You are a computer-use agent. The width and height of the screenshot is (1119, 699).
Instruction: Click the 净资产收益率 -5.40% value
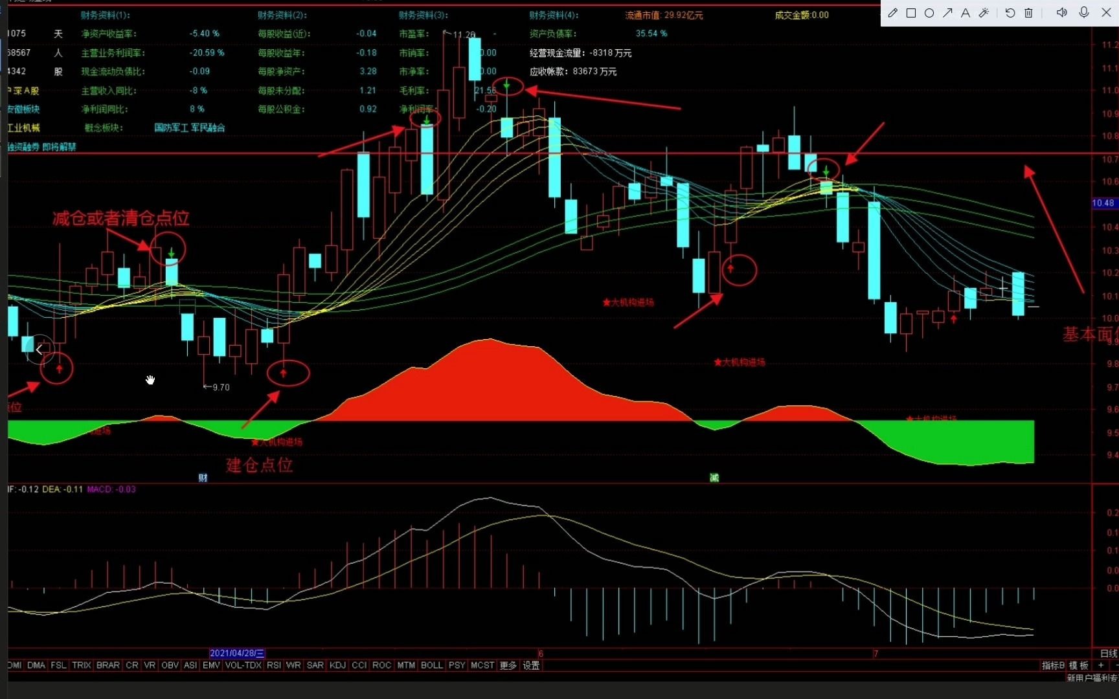click(x=205, y=34)
